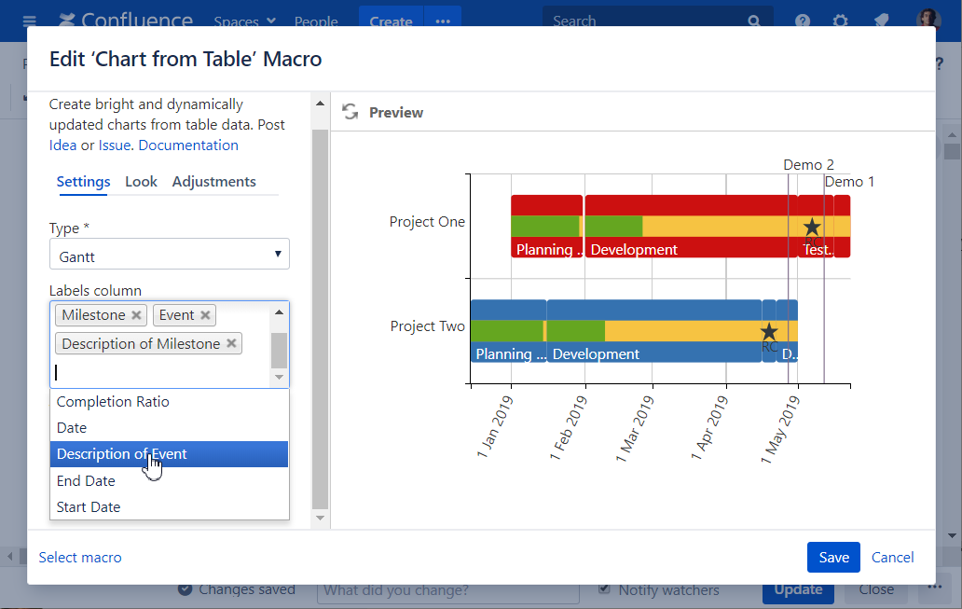This screenshot has height=609, width=962.
Task: Open the Type dropdown showing Gantt
Action: (x=169, y=255)
